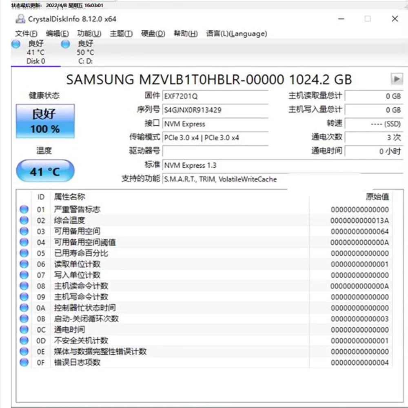
Task: Switch to the C: D: disk tab
Action: click(85, 52)
